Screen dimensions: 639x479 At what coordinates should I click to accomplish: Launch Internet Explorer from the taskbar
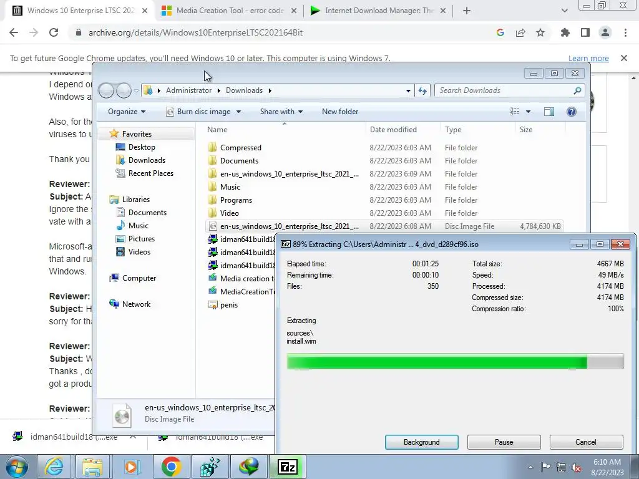coord(54,467)
